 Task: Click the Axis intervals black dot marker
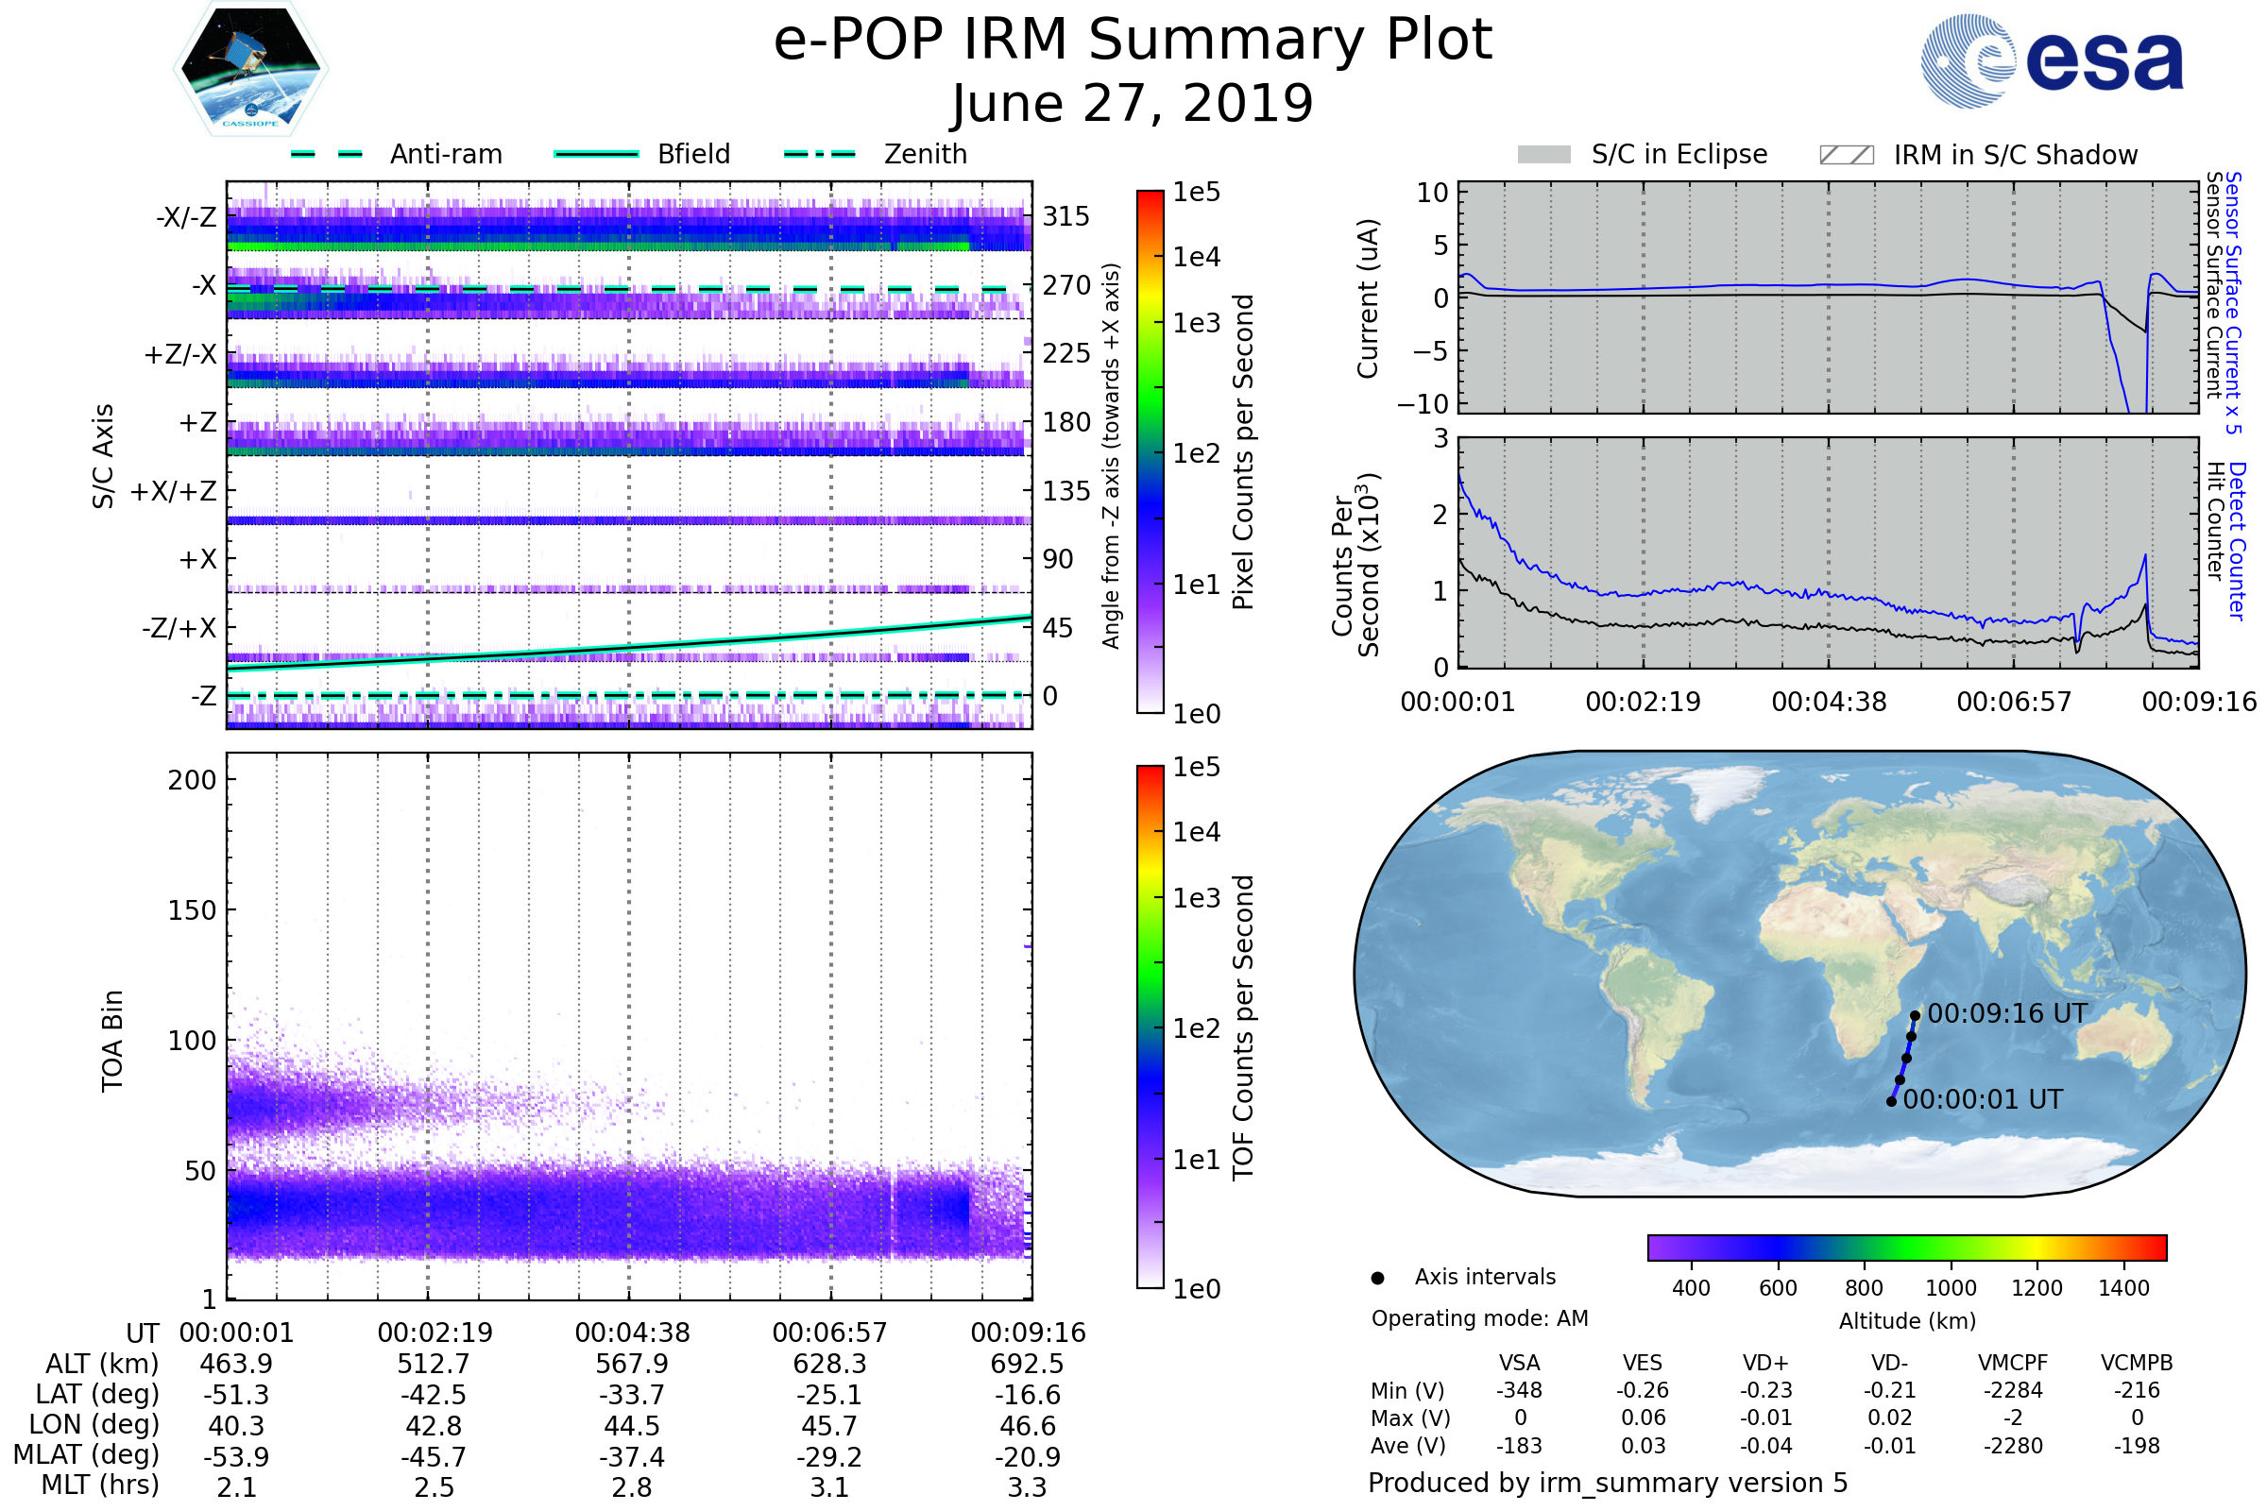click(1377, 1278)
